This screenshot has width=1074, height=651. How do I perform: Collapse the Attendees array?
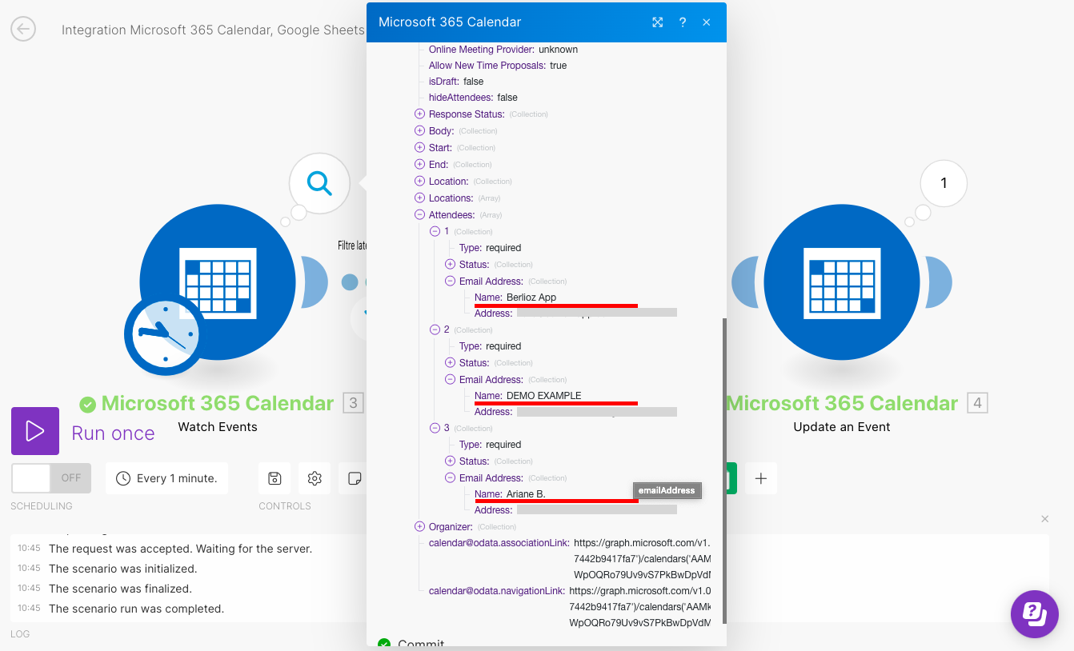pos(419,215)
